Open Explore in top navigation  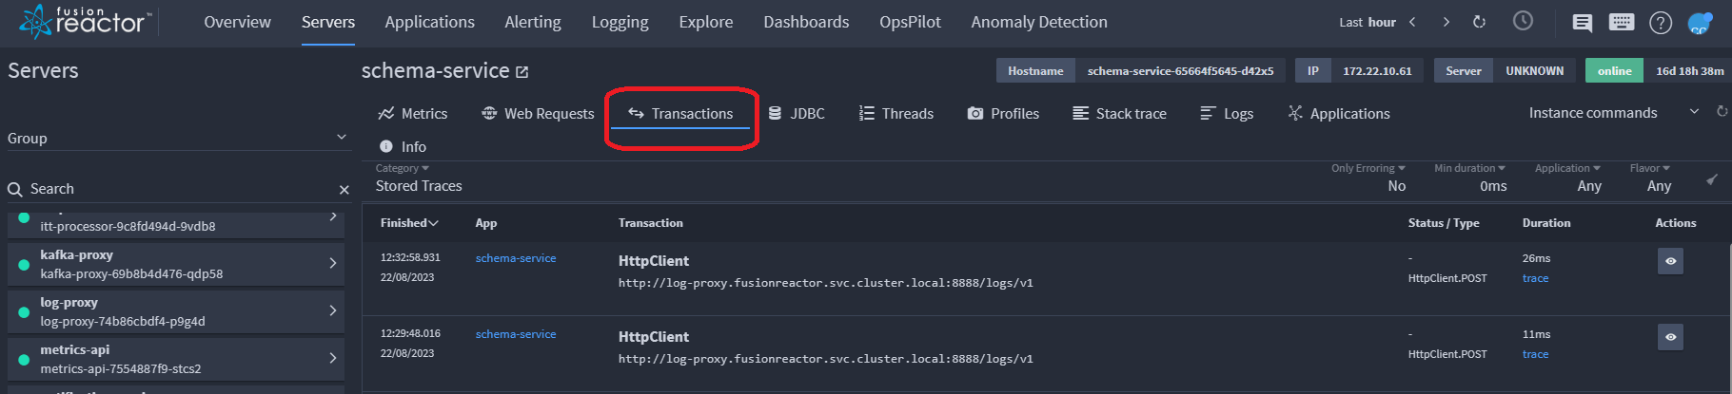pyautogui.click(x=706, y=22)
